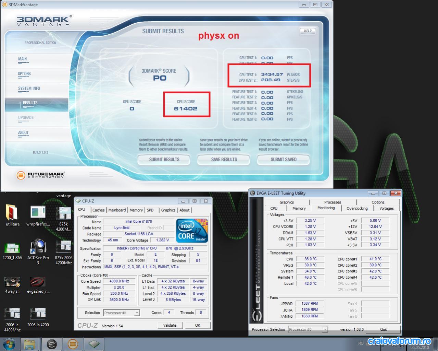Click the Intel Core i7 logo in CPU-Z
This screenshot has width=438, height=351.
192,231
